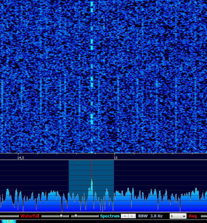Decrease RBW with the left arrow button
Viewport: 207px width, 223px height.
coord(125,216)
